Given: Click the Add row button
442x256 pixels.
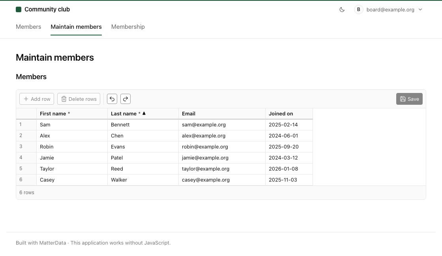Looking at the screenshot, I should pyautogui.click(x=37, y=99).
